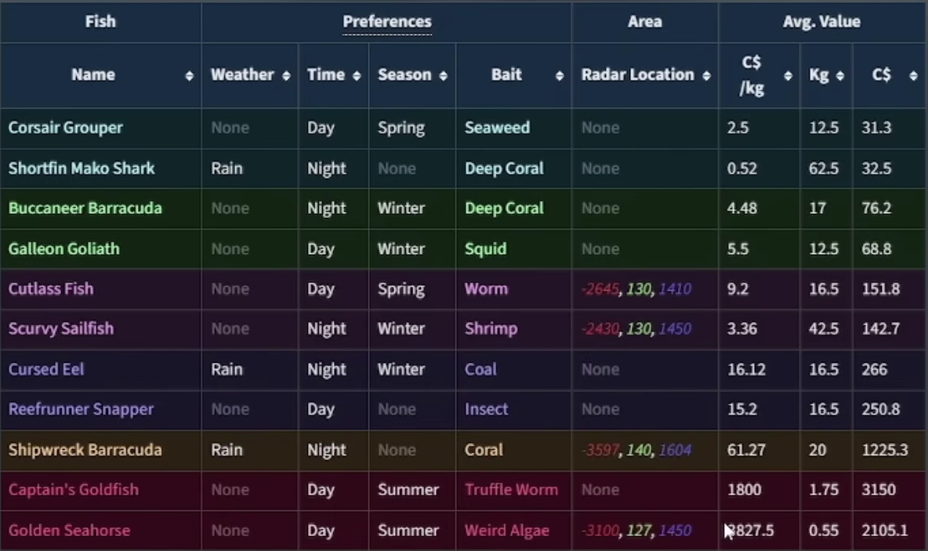Click the Weather column sort arrows
The image size is (928, 551).
(286, 76)
